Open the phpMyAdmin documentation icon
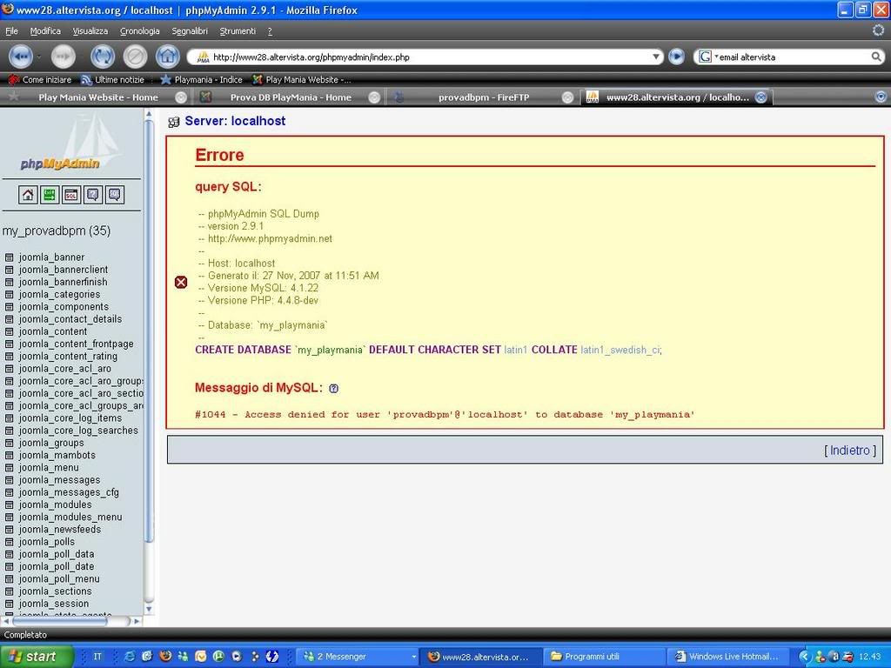Viewport: 891px width, 668px height. point(93,195)
